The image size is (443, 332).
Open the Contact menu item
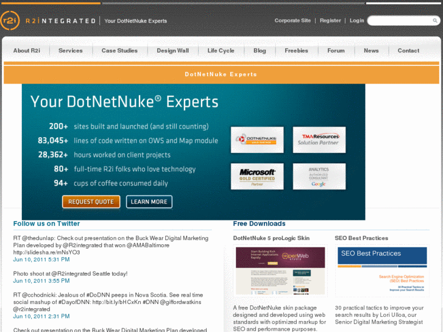point(408,51)
